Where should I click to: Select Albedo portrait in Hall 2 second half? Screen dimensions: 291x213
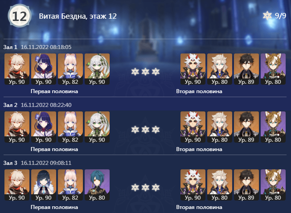pyautogui.click(x=220, y=127)
